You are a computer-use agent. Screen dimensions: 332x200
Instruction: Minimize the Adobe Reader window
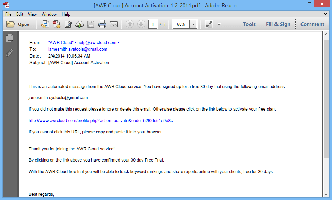(300, 5)
